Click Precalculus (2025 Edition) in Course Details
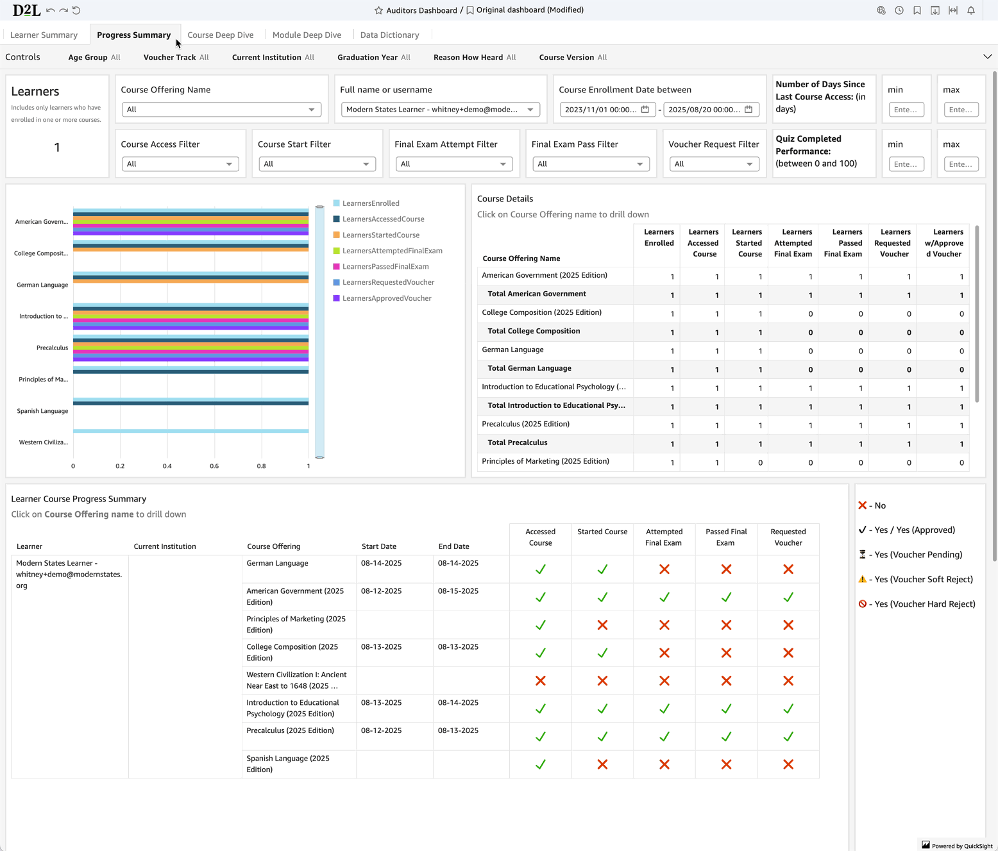998x851 pixels. pyautogui.click(x=525, y=424)
